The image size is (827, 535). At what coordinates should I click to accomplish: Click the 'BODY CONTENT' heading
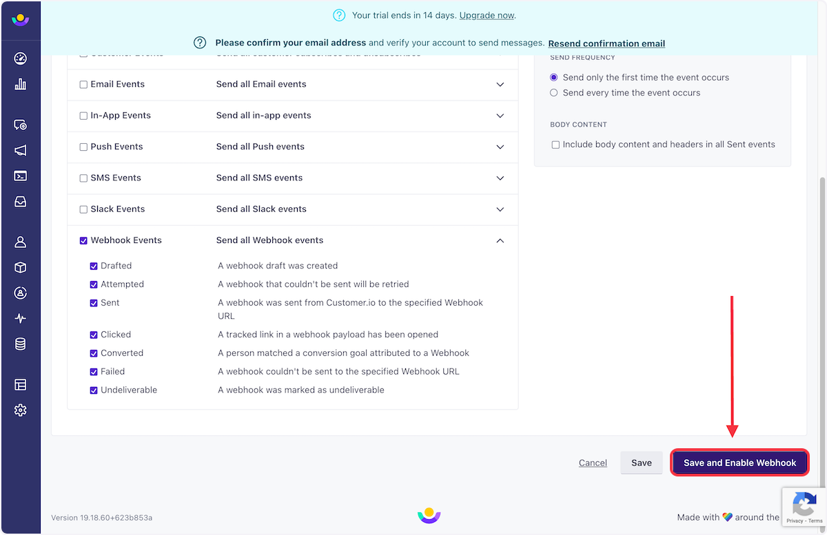coord(578,125)
